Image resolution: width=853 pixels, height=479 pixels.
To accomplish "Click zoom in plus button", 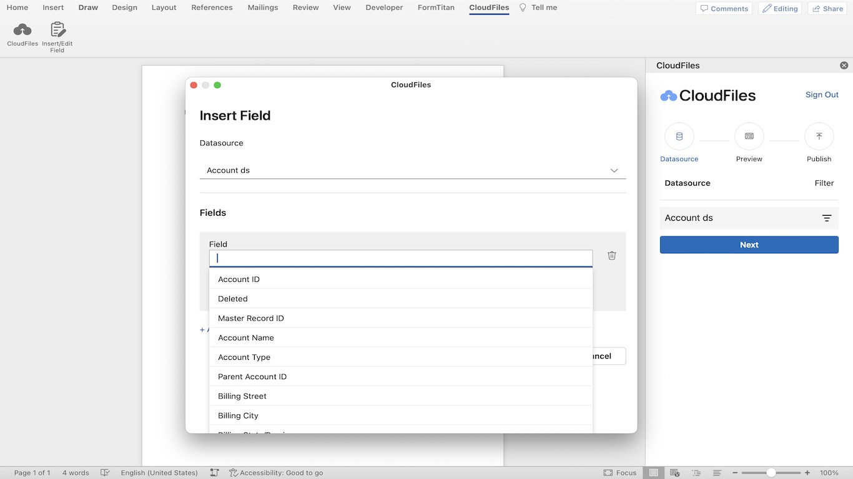I will 807,473.
